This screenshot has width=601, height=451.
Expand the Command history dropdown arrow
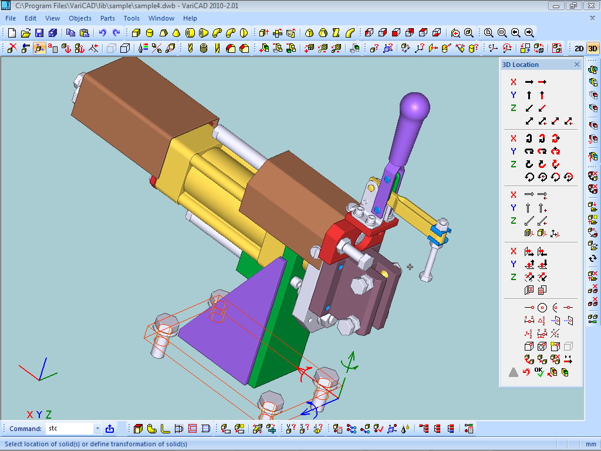click(97, 429)
